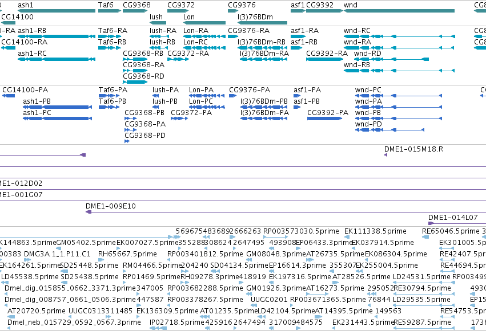Image resolution: width=486 pixels, height=331 pixels.
Task: Click the l(3)76BDm gene label
Action: (x=255, y=17)
